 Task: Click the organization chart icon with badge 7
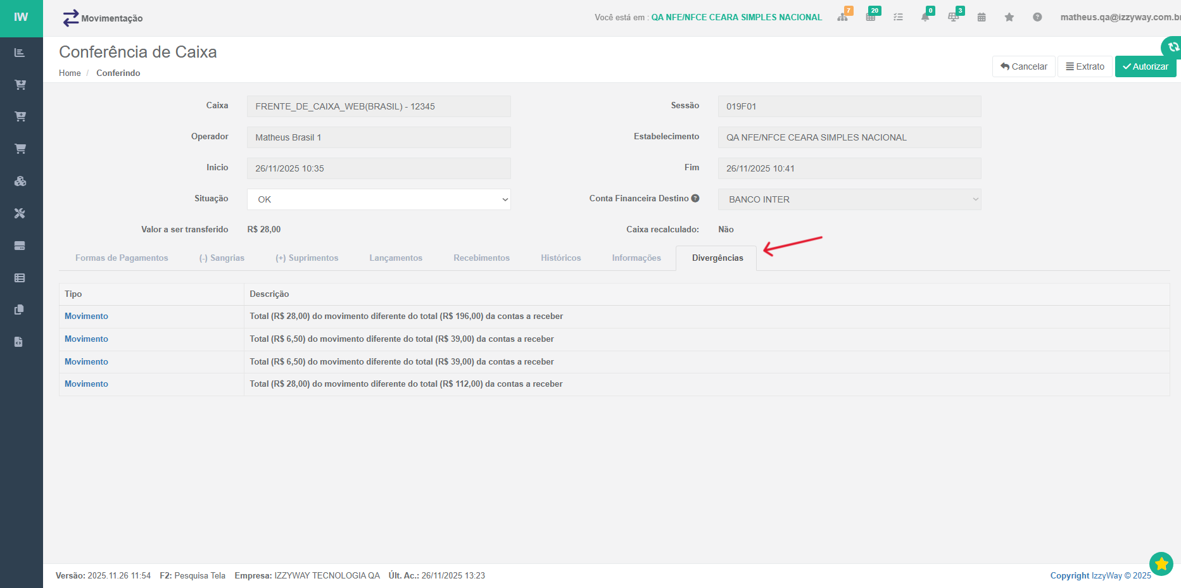point(843,17)
